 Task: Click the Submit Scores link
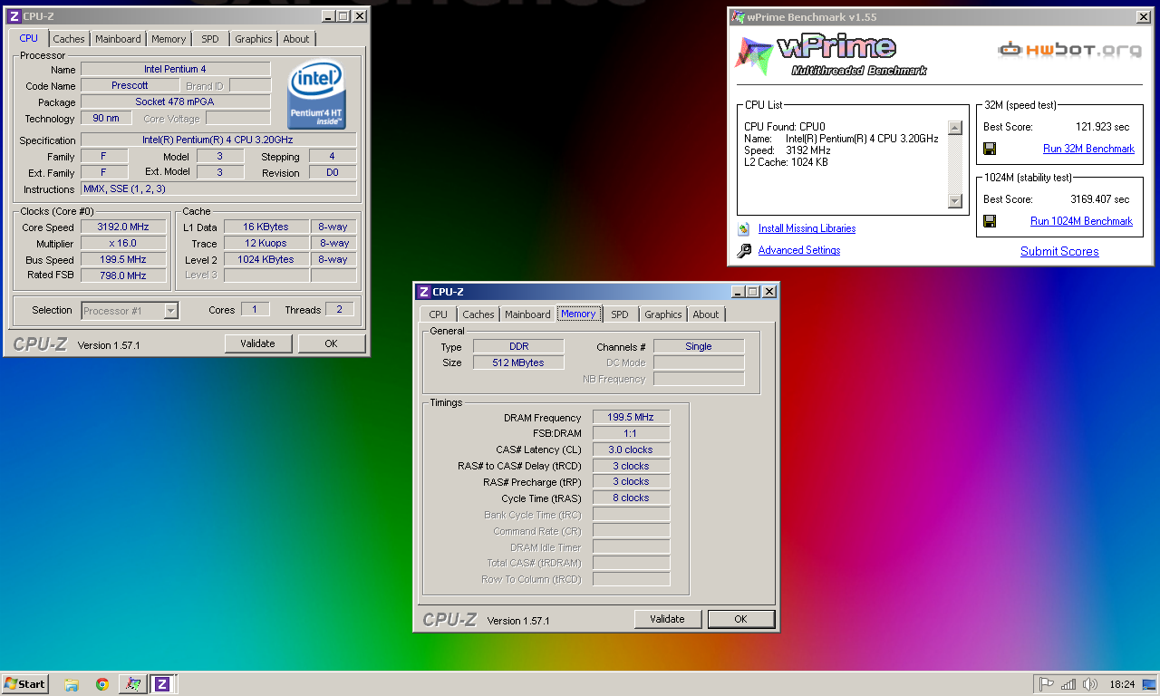pyautogui.click(x=1059, y=252)
